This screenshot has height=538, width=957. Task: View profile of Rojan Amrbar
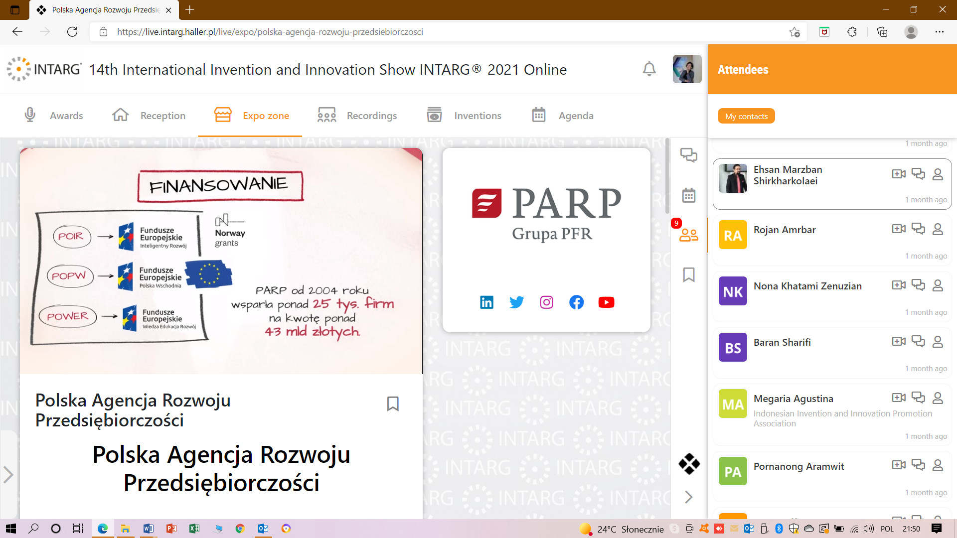pyautogui.click(x=938, y=229)
